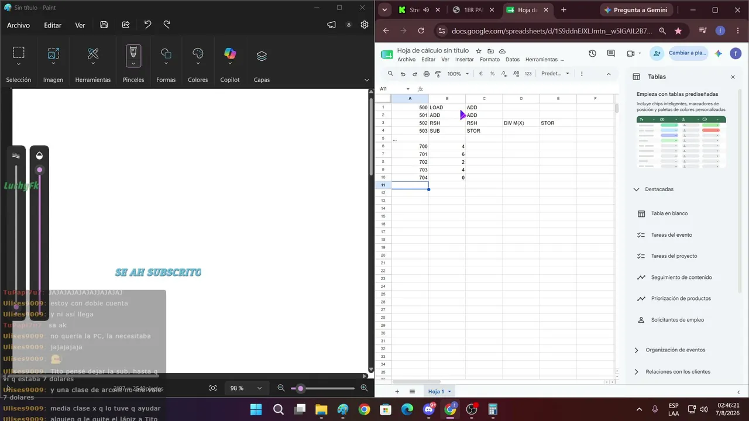Print the spreadsheet from the Sheets toolbar
The height and width of the screenshot is (421, 749).
(427, 74)
